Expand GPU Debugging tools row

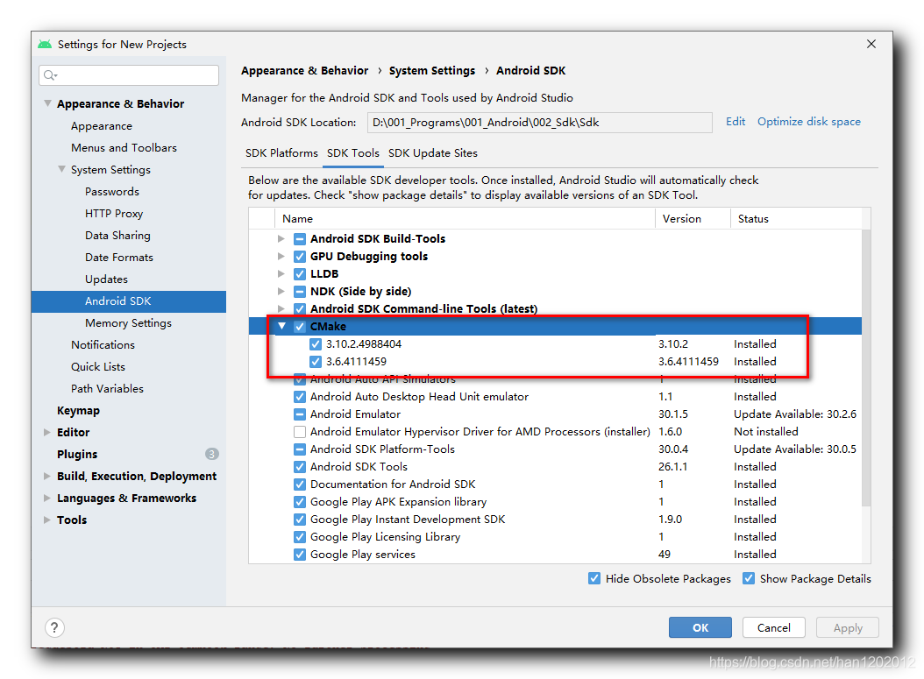coord(281,257)
